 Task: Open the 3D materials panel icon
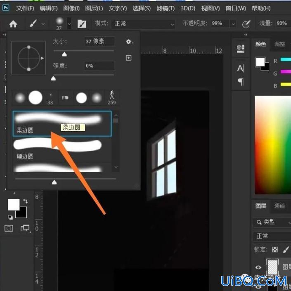(x=241, y=49)
